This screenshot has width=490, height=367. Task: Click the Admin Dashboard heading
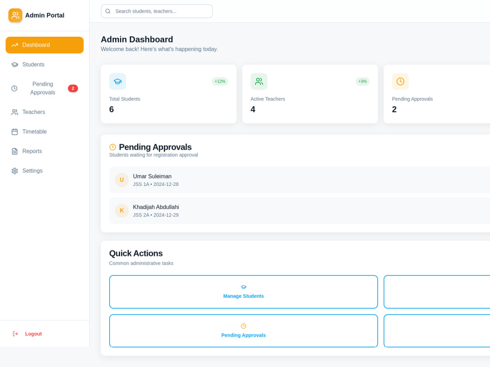137,39
